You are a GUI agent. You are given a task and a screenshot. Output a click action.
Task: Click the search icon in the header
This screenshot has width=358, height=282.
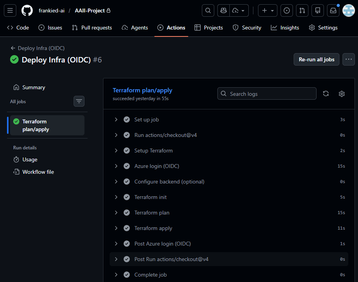click(x=208, y=10)
